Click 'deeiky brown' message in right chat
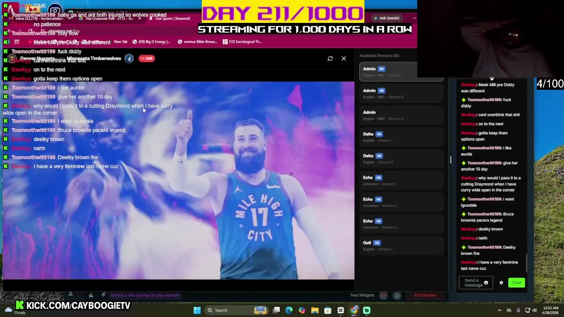This screenshot has width=564, height=317. coord(482,229)
